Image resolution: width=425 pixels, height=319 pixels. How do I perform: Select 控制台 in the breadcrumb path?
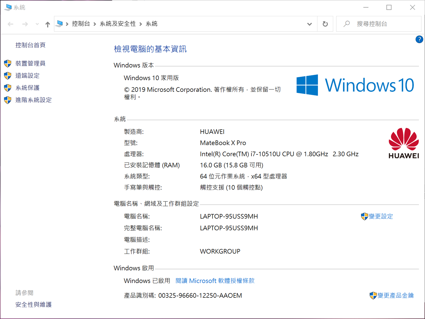[x=81, y=24]
